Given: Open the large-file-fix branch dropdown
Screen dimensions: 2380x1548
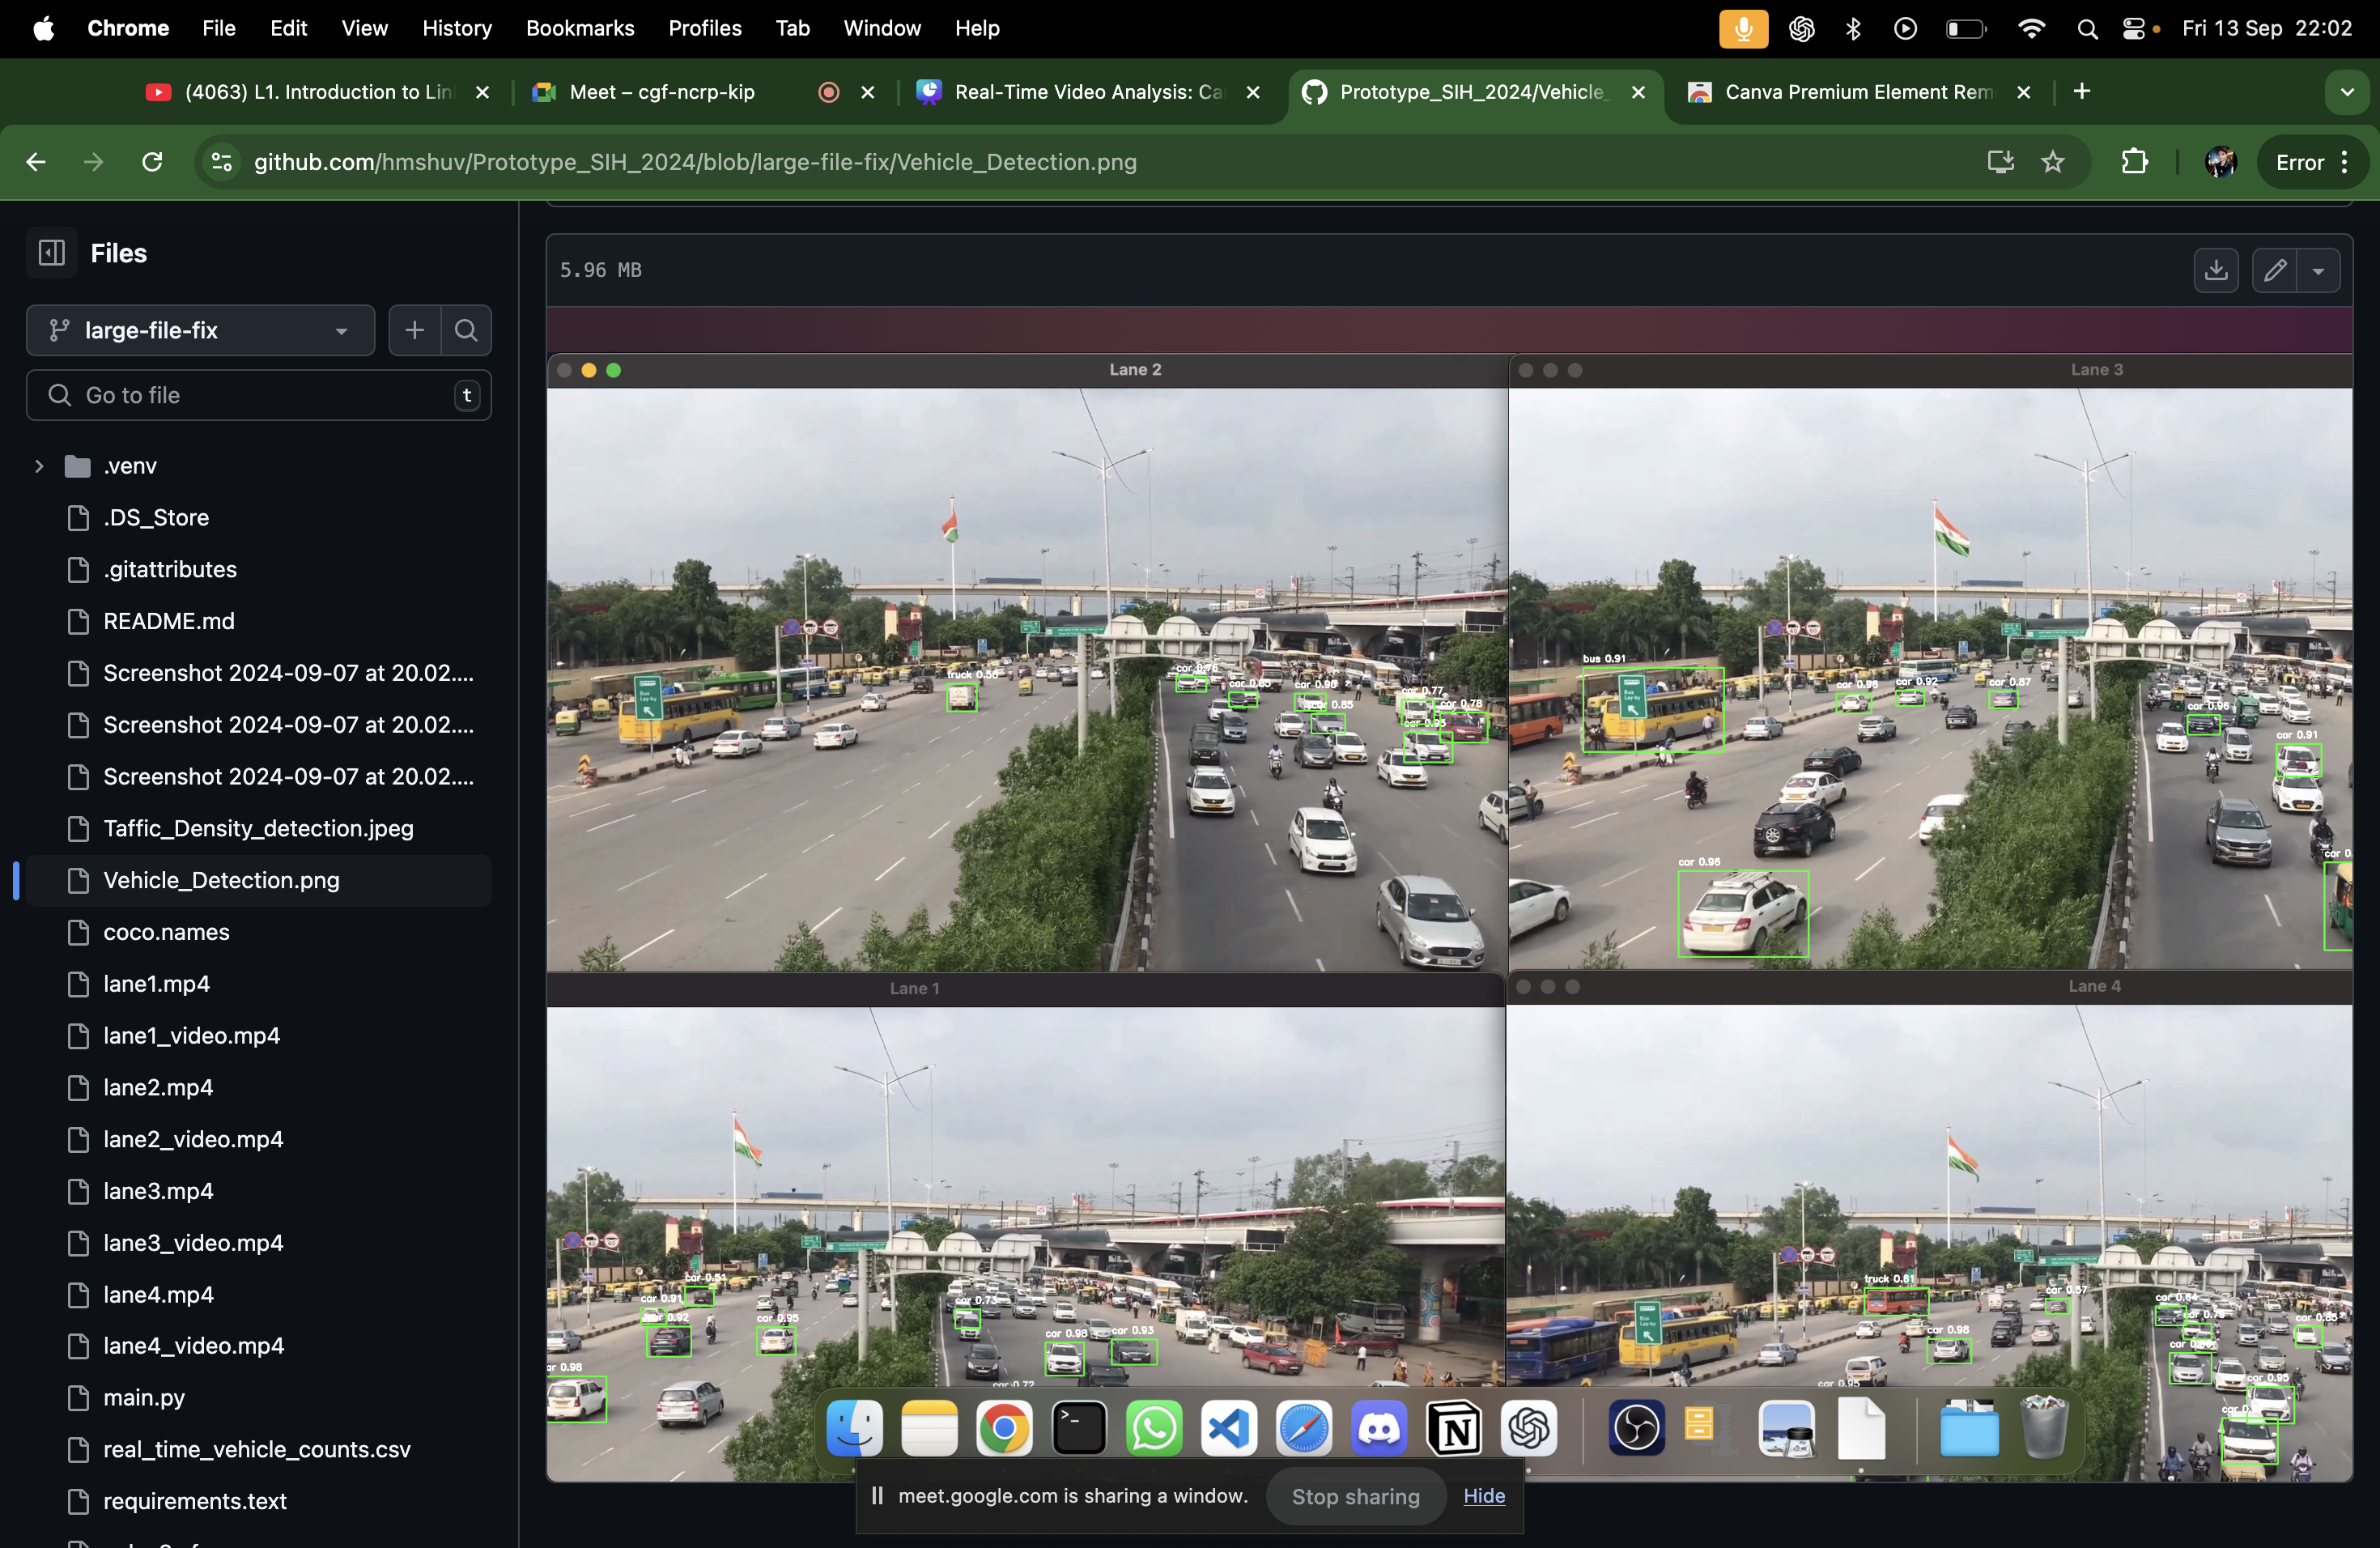Looking at the screenshot, I should pos(200,330).
